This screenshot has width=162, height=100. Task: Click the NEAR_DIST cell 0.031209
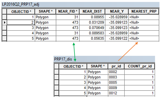pyautogui.click(x=92, y=22)
